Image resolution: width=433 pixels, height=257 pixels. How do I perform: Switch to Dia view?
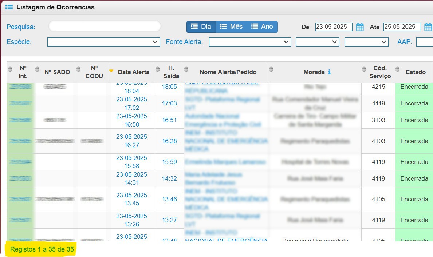pos(201,27)
